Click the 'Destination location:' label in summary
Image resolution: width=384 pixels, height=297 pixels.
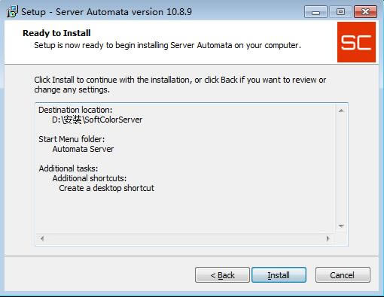click(x=75, y=110)
